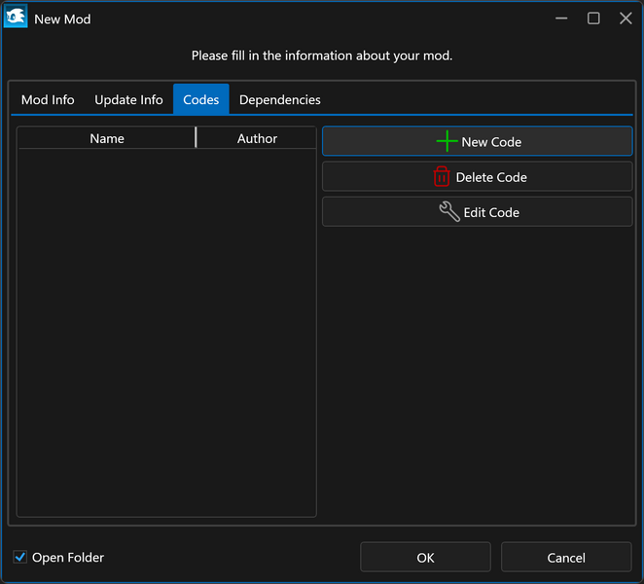Open the Update Info tab

tap(128, 99)
